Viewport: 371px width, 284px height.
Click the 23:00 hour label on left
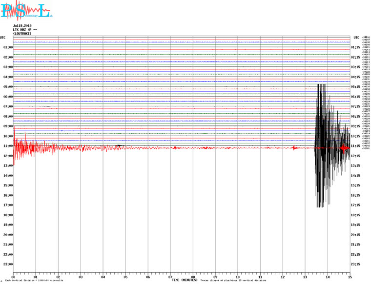tap(8, 264)
